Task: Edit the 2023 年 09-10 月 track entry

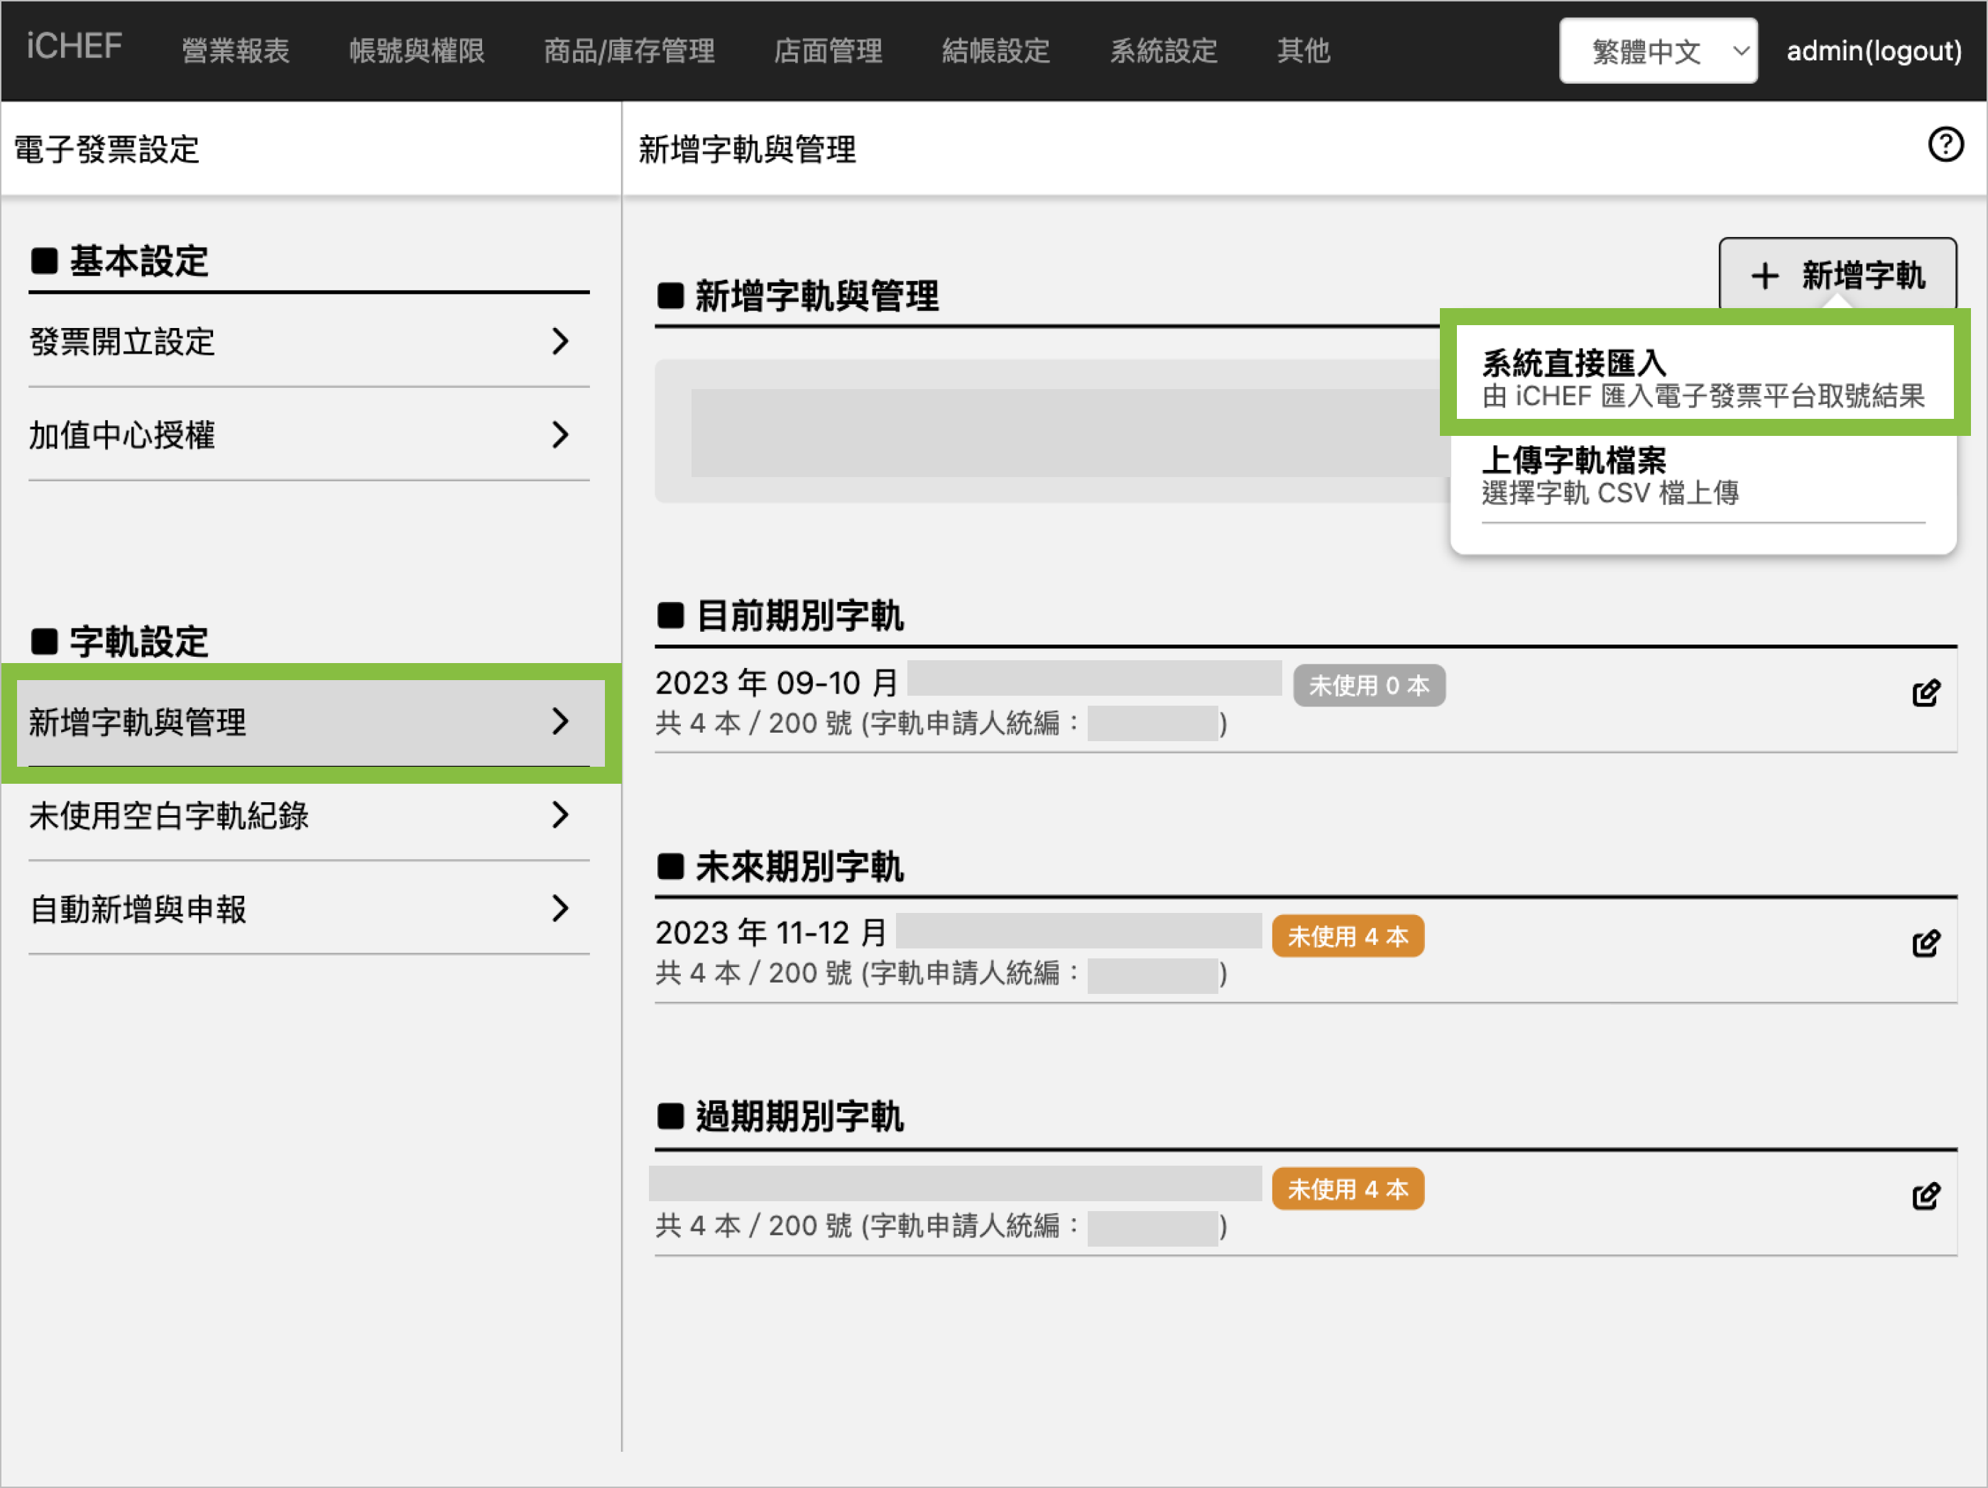Action: pos(1925,693)
